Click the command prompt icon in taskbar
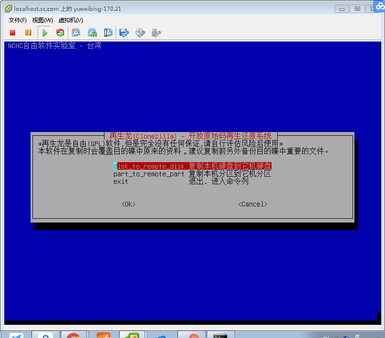This screenshot has width=385, height=338. click(x=220, y=336)
